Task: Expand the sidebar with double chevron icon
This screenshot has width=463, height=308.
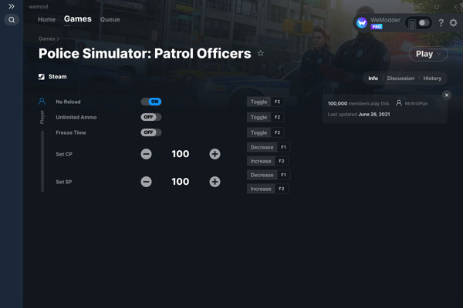Action: (12, 6)
